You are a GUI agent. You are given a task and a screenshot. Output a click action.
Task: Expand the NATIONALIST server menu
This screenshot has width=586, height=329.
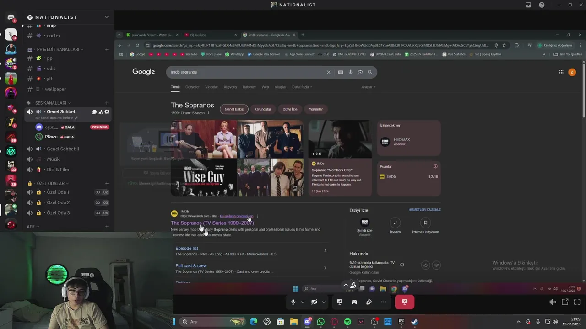[107, 17]
